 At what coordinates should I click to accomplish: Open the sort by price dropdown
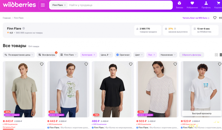point(19,55)
